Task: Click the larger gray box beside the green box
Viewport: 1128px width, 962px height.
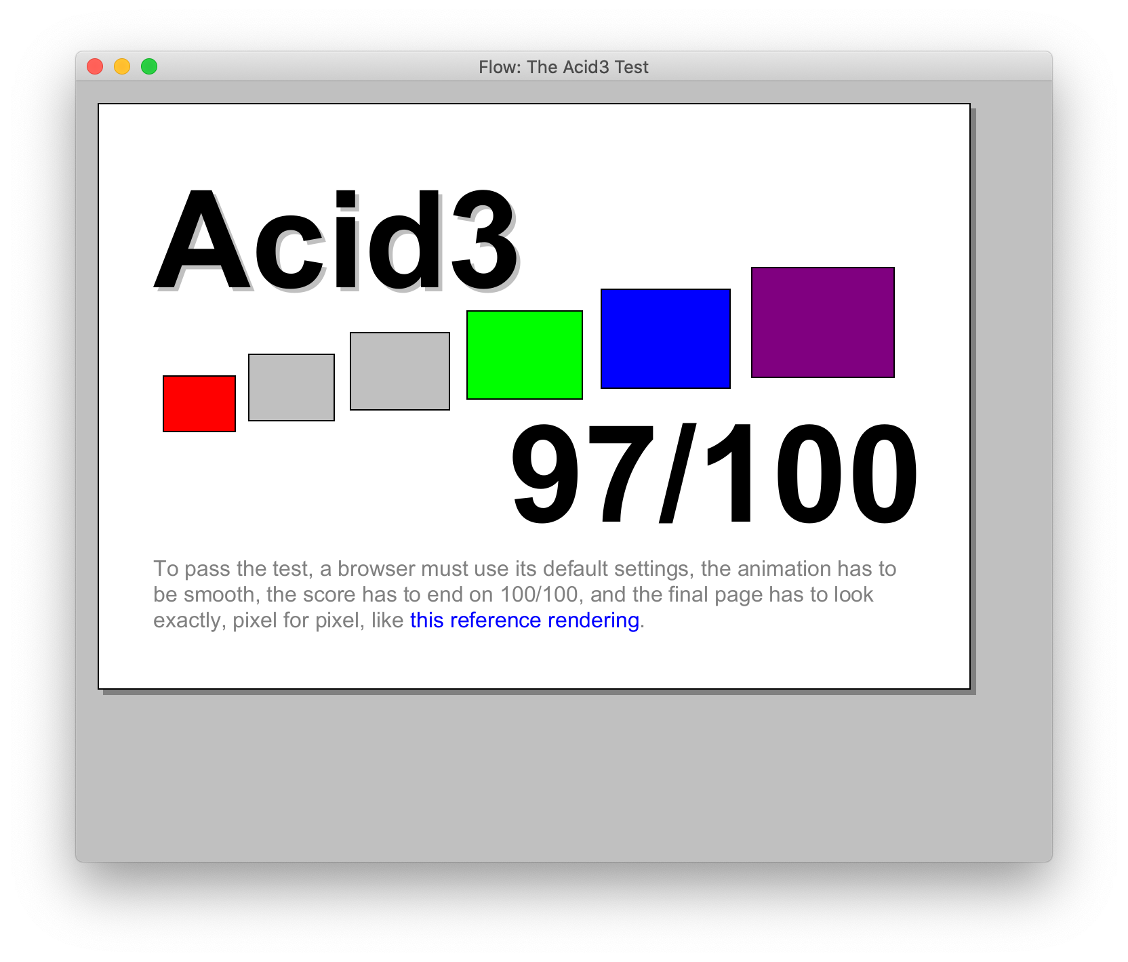Action: (400, 371)
